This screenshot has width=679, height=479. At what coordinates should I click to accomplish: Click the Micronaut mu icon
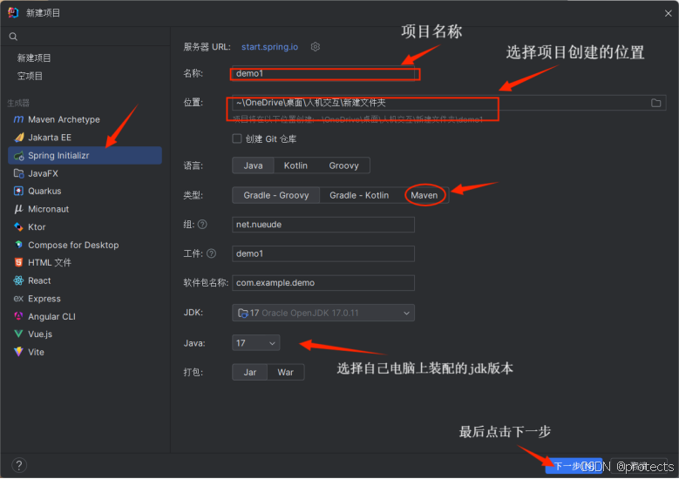tap(18, 209)
